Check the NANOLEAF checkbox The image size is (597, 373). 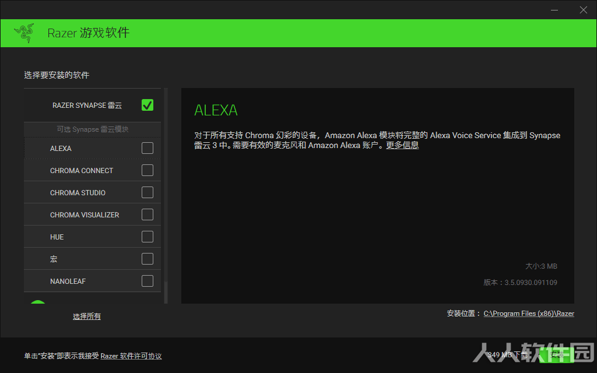[x=148, y=281]
